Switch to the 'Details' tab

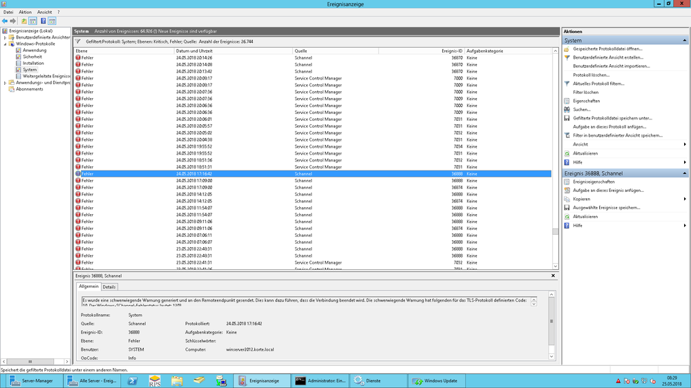[x=110, y=287]
